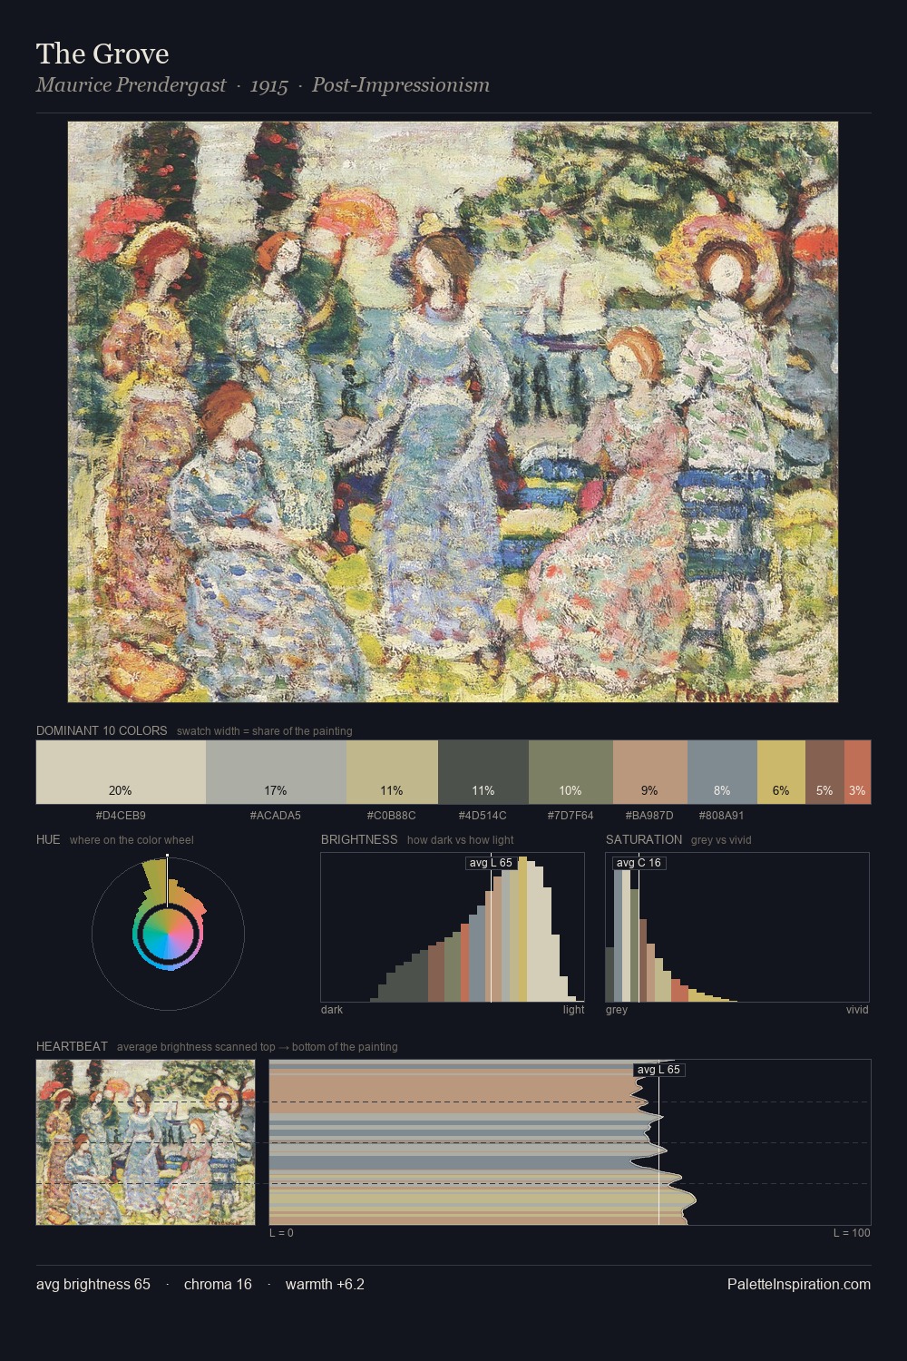907x1361 pixels.
Task: Click hex code '#BA987D'
Action: 649,816
